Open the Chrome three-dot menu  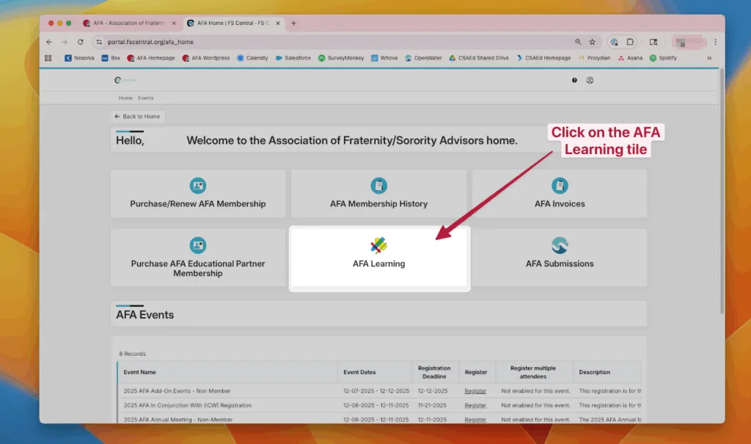(x=715, y=42)
